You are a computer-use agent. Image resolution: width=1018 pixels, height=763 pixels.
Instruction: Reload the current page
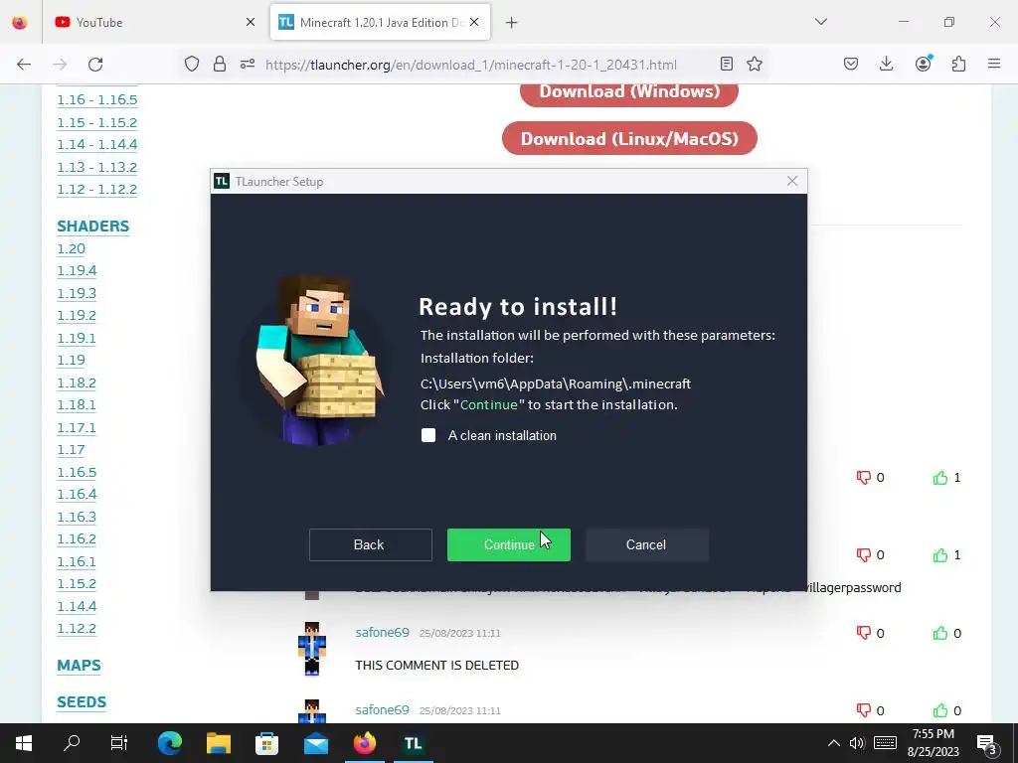tap(95, 64)
